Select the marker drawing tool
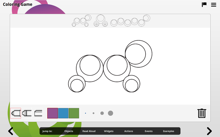This screenshot has width=220, height=137. [26, 113]
